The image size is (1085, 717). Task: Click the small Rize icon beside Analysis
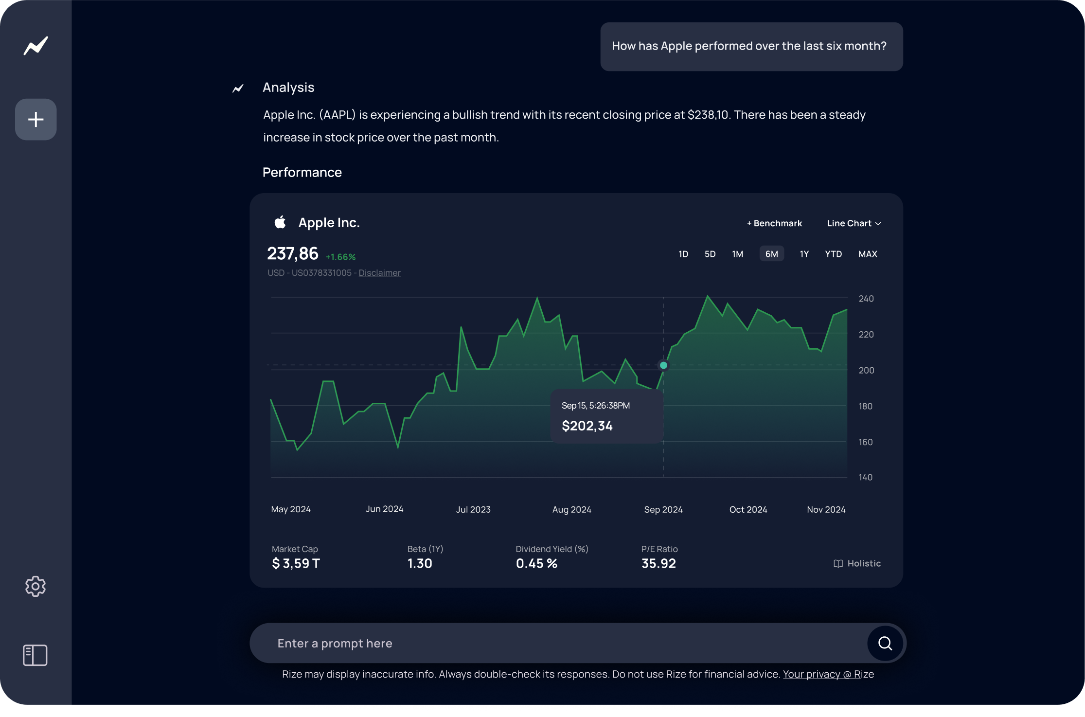[238, 88]
